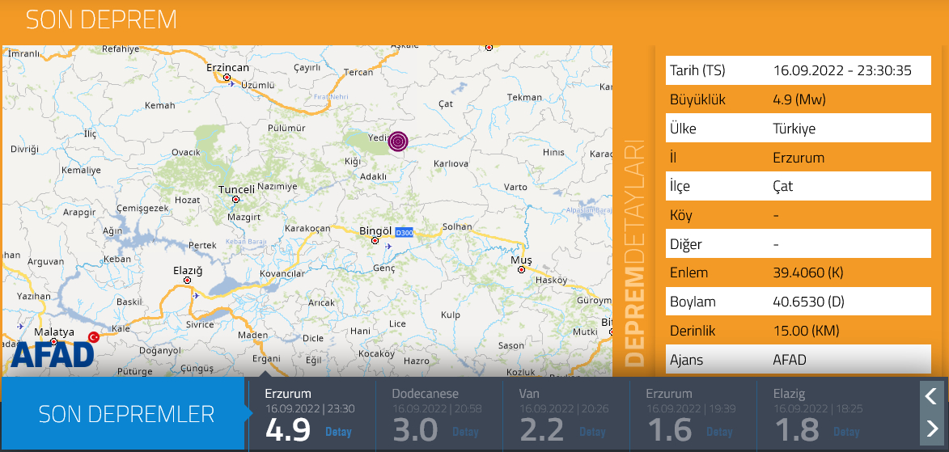Click the D300 highway badge
Viewport: 949px width, 452px height.
click(x=404, y=234)
